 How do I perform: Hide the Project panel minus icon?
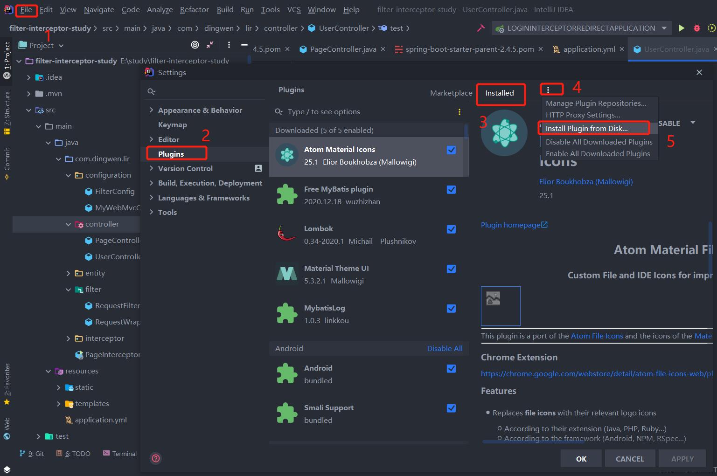pos(244,45)
